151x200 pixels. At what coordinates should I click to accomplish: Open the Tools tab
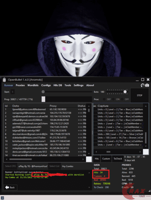coord(68,85)
